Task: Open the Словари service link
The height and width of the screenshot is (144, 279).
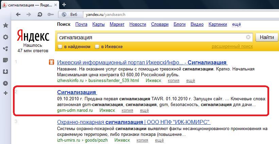Action: point(160,24)
